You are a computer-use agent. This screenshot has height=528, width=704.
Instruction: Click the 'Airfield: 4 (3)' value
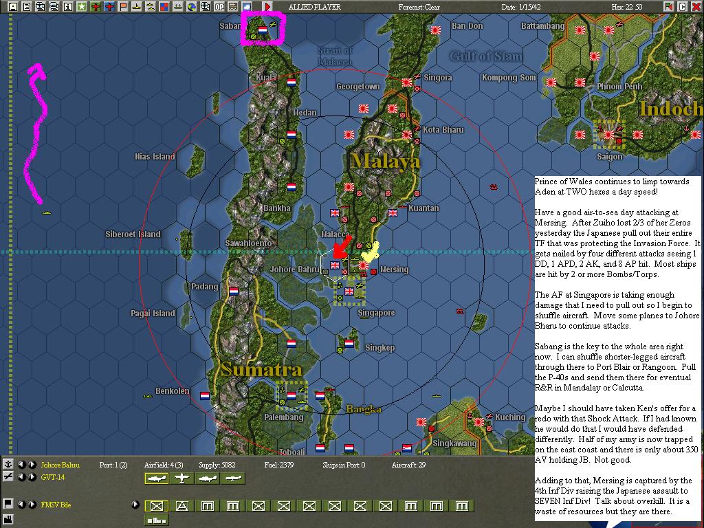pos(164,465)
